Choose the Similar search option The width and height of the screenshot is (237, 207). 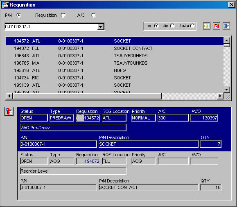point(192,26)
